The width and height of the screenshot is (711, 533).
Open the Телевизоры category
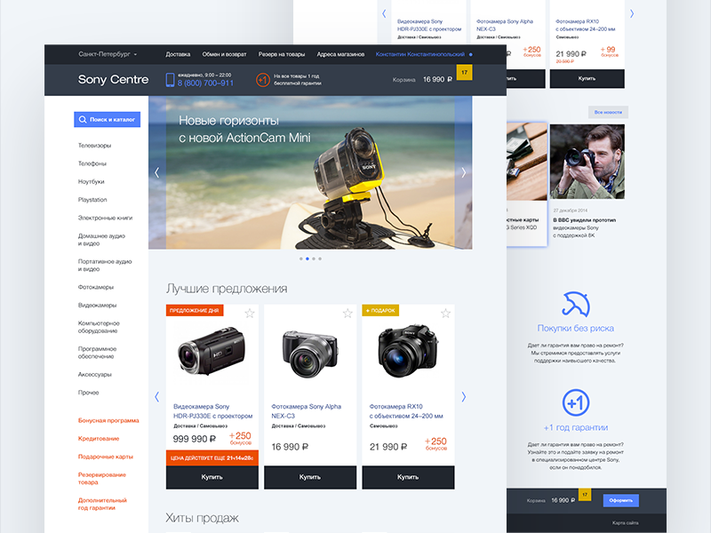(94, 146)
